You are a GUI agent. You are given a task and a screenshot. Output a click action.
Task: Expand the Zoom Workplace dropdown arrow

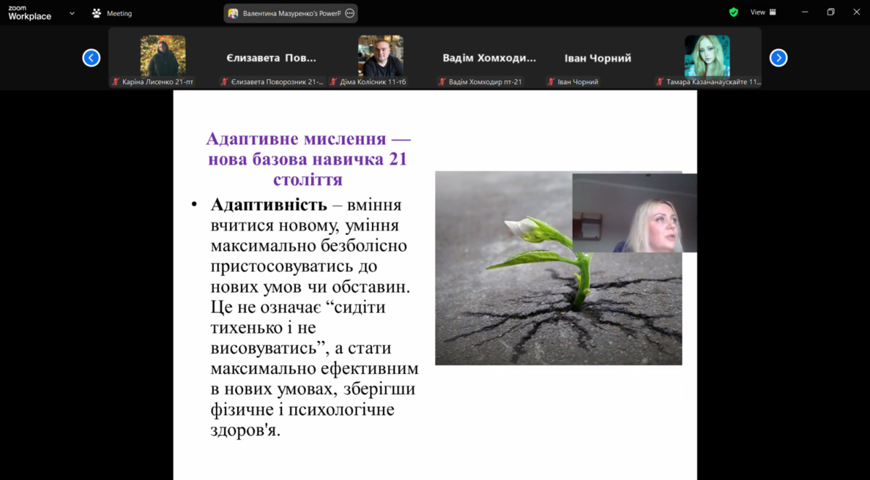[x=72, y=13]
